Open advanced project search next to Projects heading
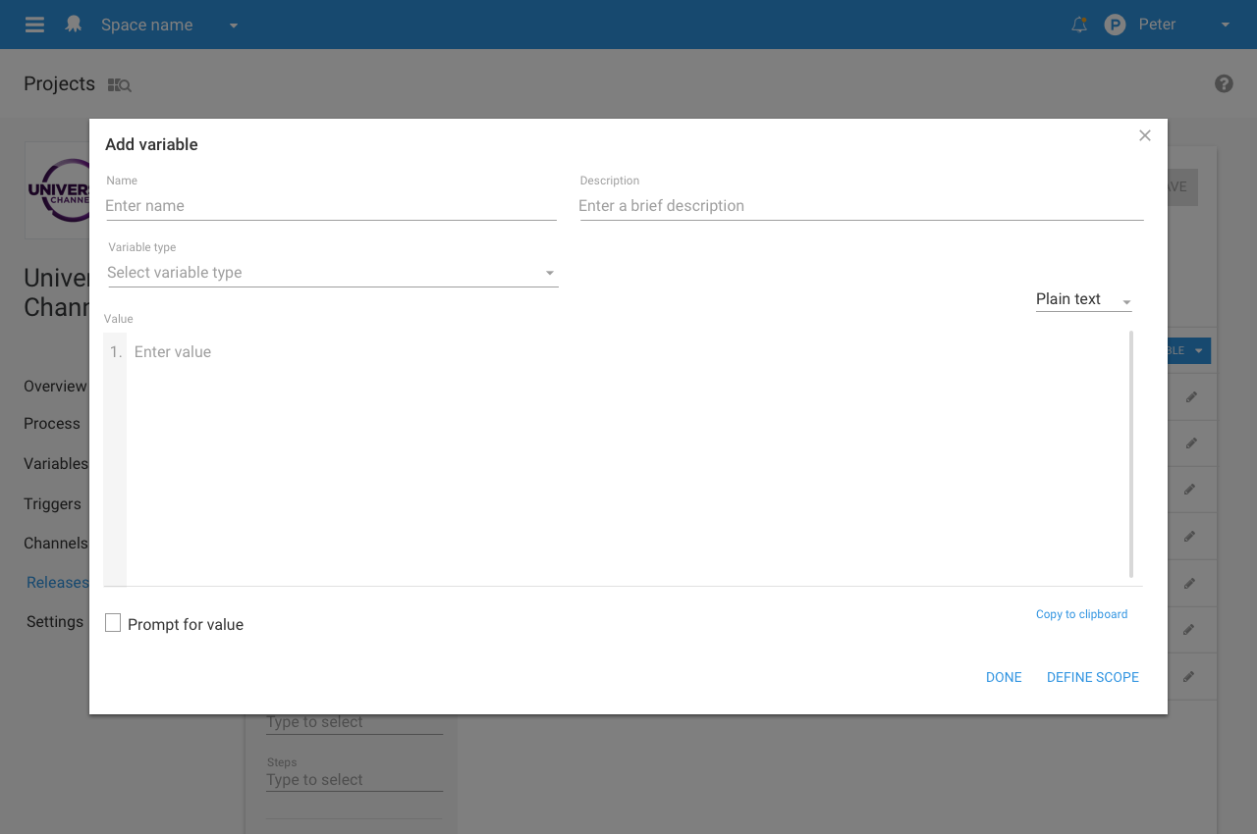 (x=119, y=84)
